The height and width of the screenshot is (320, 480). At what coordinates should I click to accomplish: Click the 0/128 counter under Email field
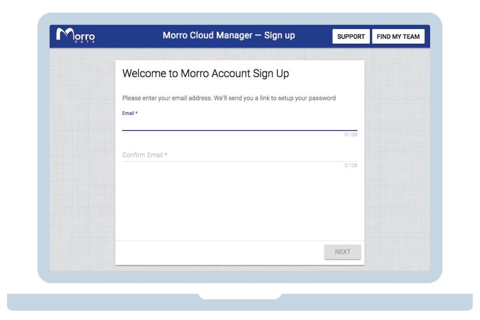point(351,134)
